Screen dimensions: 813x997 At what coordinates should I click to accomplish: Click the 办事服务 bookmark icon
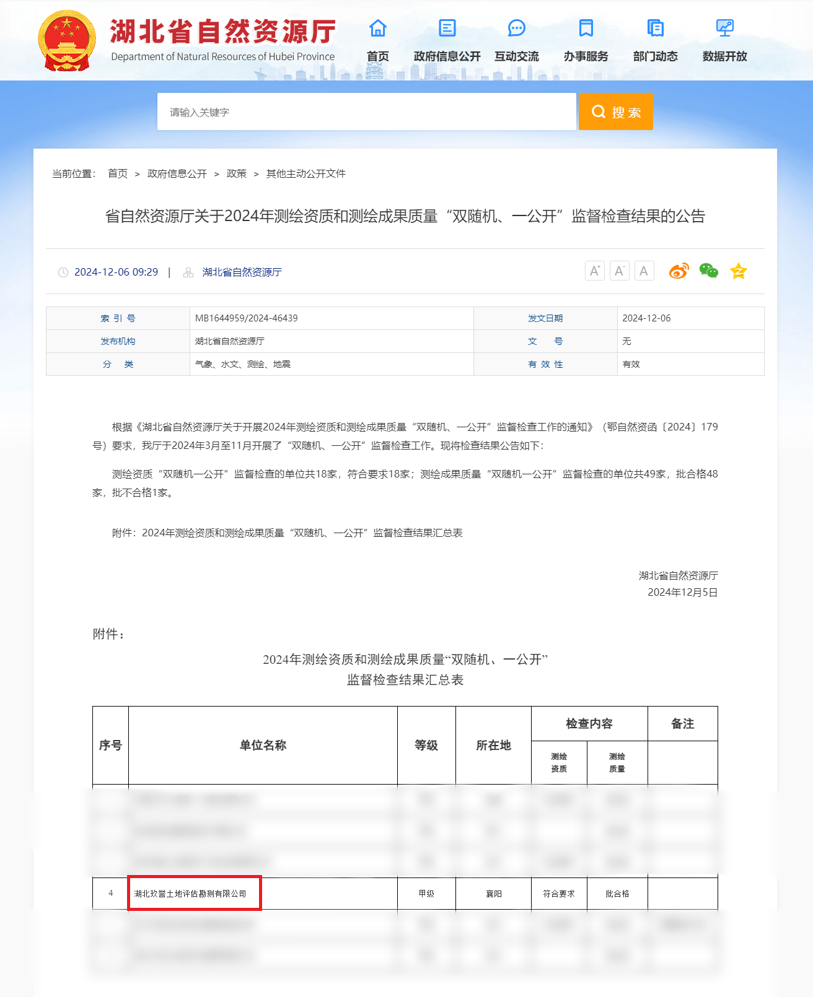(586, 28)
